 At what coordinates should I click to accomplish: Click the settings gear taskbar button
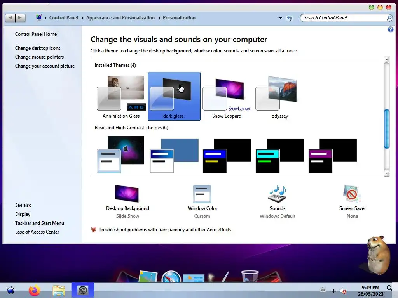[82, 290]
